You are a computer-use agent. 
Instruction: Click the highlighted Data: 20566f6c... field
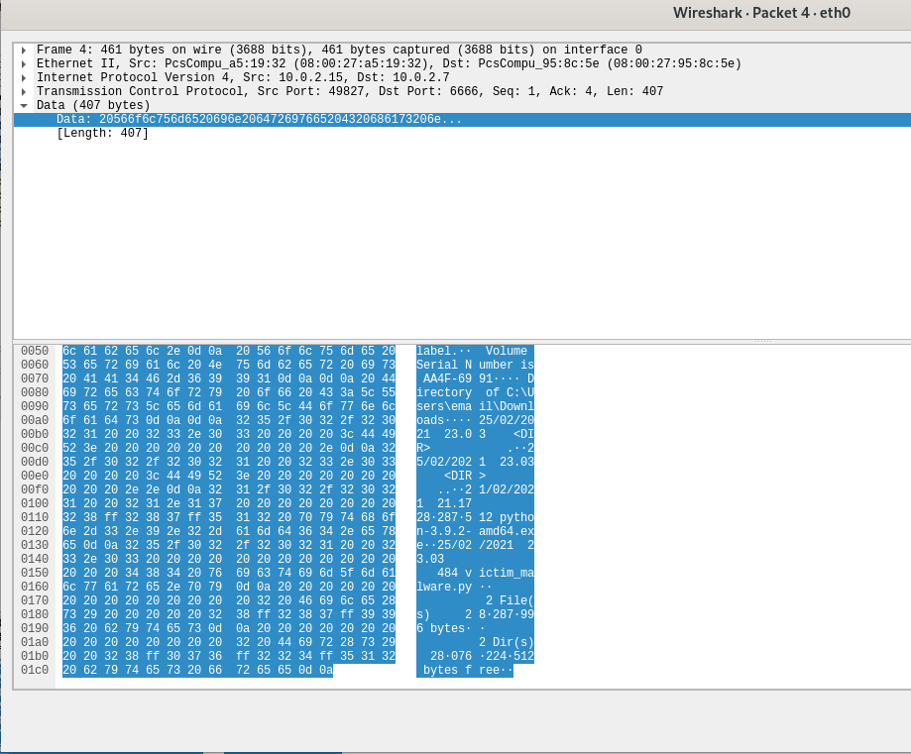click(259, 120)
